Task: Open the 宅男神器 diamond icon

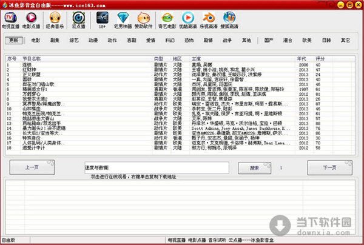Action: tap(123, 20)
